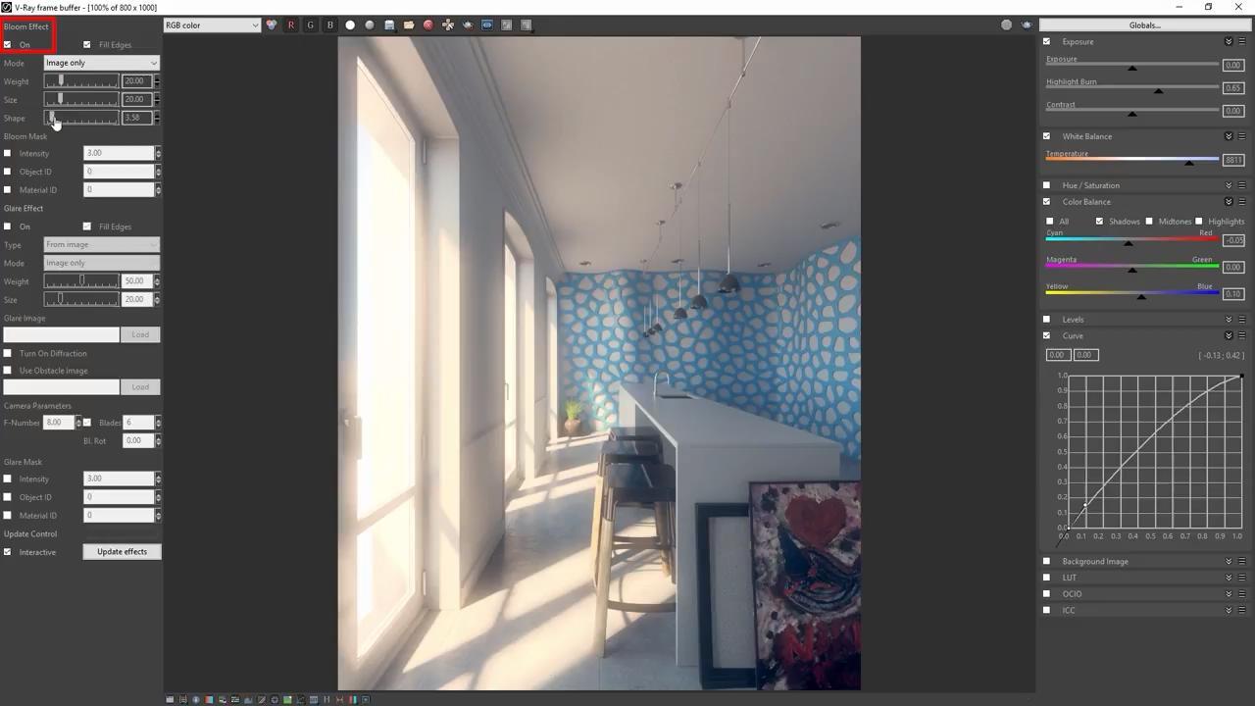The width and height of the screenshot is (1255, 706).
Task: Save the rendered image using the floppy disk icon
Action: click(389, 25)
